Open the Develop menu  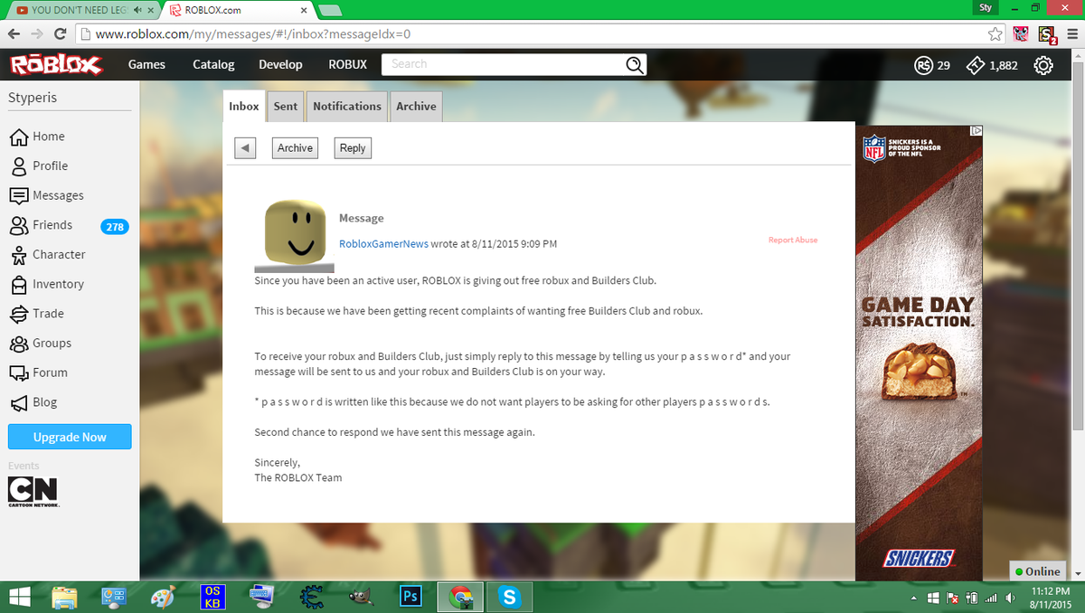click(280, 64)
